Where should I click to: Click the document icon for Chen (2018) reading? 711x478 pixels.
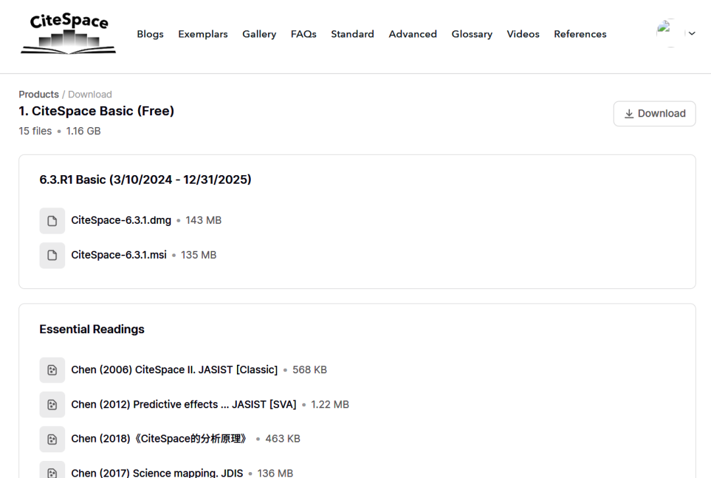(x=52, y=438)
